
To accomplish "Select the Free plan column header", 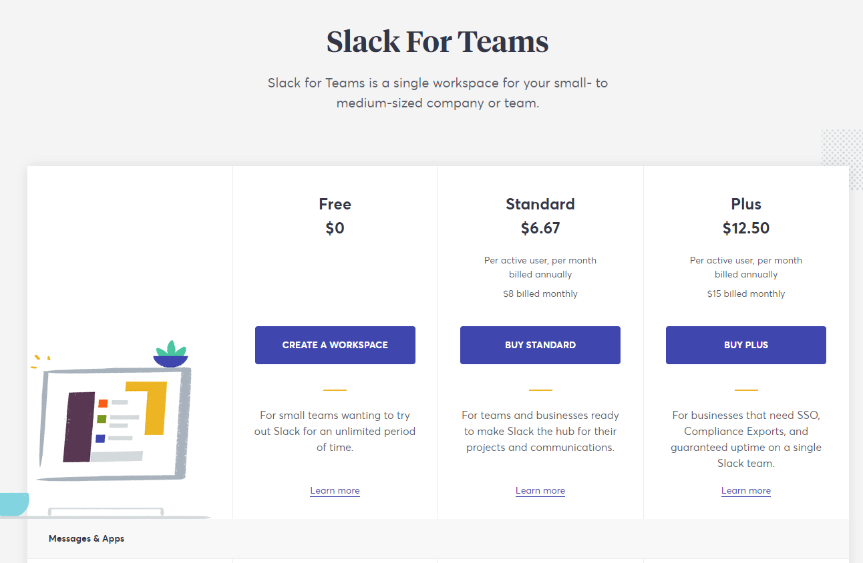I will [x=335, y=204].
